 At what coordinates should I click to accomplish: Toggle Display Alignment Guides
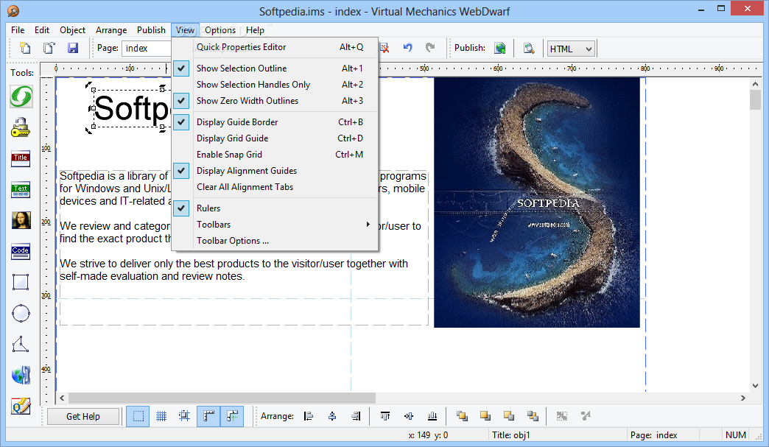tap(275, 171)
